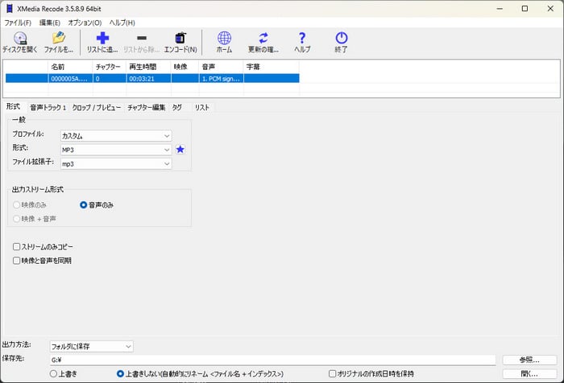Switch to the 音声トラック 1 tab

[x=48, y=108]
